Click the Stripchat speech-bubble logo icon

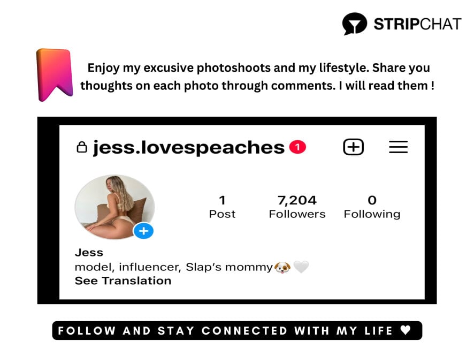pos(354,24)
